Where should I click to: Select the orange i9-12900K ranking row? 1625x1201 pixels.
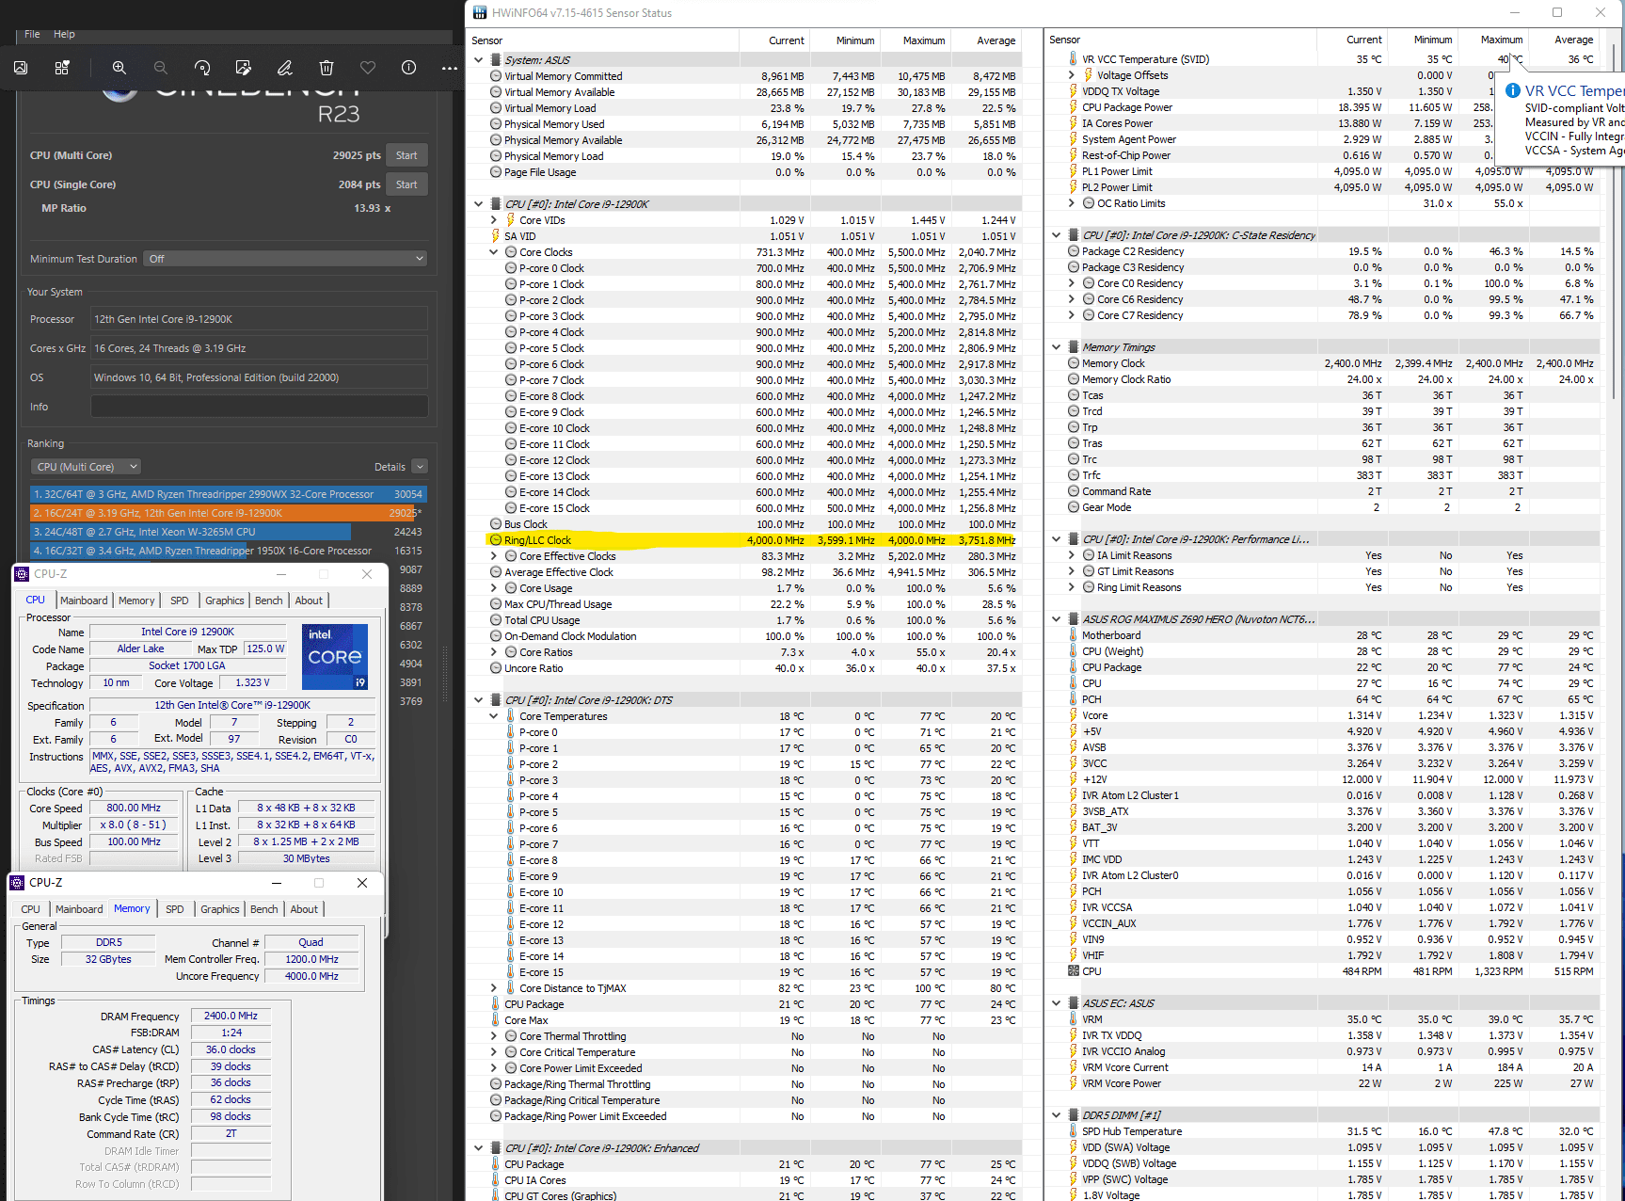pyautogui.click(x=228, y=513)
